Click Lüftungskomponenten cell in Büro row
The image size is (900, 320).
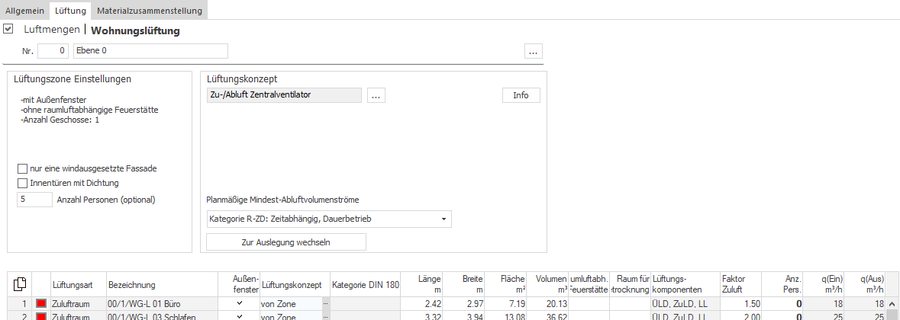pyautogui.click(x=685, y=304)
